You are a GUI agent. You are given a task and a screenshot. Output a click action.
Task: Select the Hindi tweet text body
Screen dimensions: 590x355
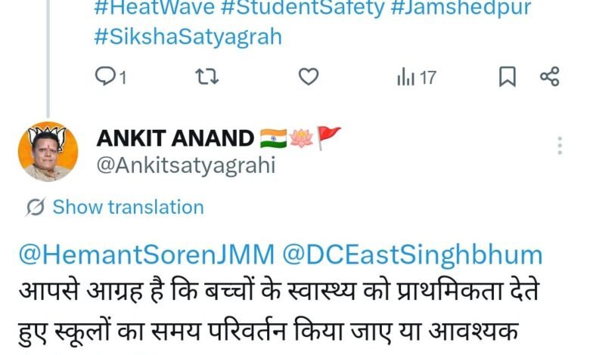click(x=280, y=313)
